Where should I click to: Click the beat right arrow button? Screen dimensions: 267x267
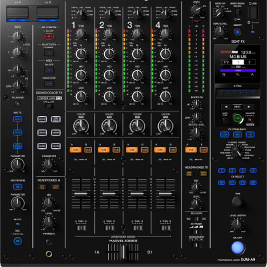click(249, 107)
